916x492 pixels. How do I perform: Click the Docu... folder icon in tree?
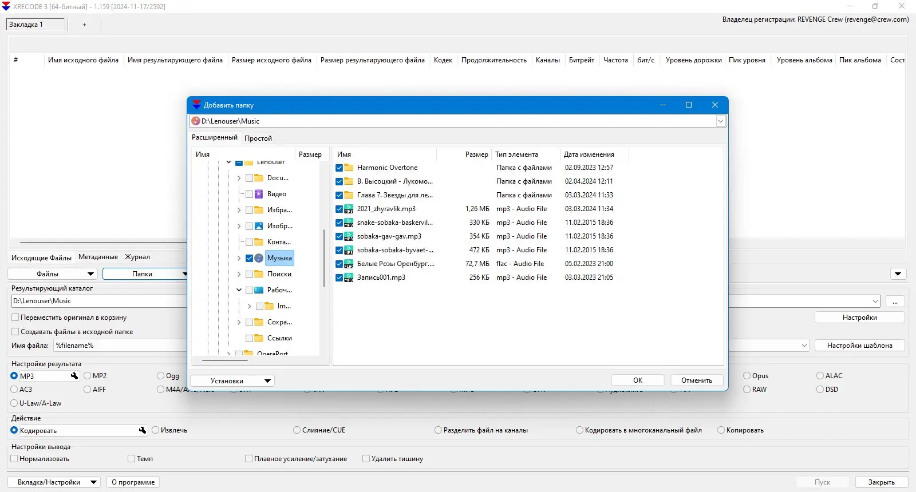click(x=259, y=178)
